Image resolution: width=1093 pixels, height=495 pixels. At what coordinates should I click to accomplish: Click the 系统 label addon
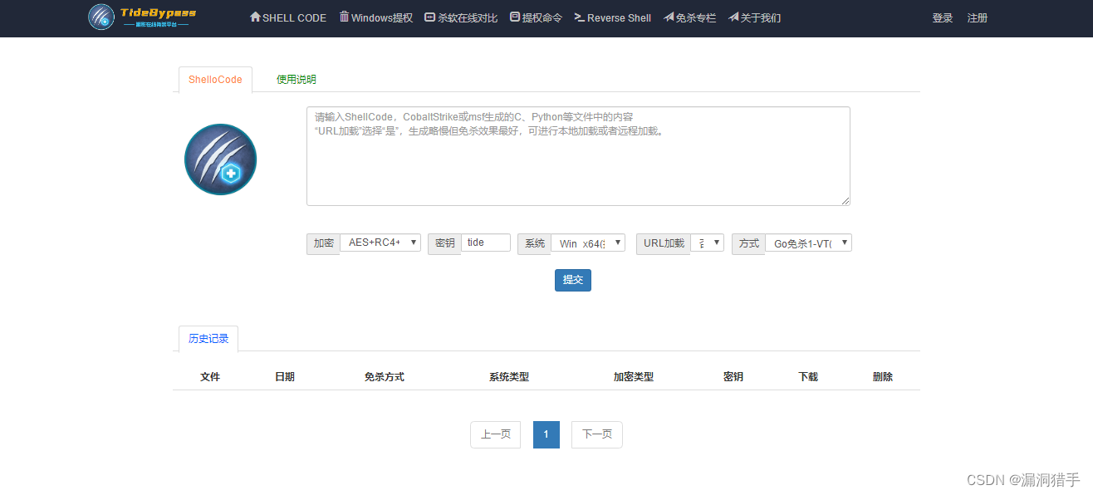click(534, 243)
